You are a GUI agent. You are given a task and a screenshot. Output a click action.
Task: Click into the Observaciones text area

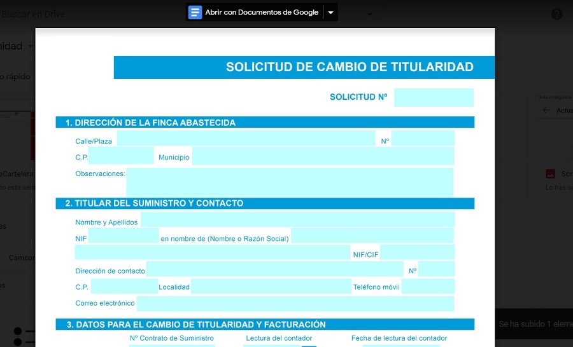click(289, 182)
